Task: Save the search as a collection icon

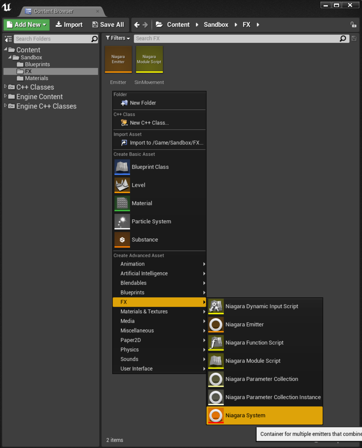Action: [354, 38]
